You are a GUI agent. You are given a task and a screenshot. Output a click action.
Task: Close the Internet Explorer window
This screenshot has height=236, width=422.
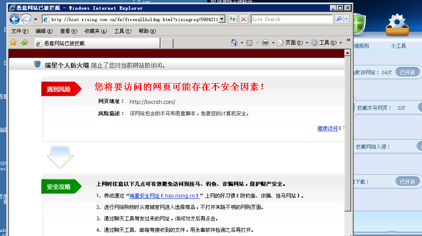click(348, 8)
